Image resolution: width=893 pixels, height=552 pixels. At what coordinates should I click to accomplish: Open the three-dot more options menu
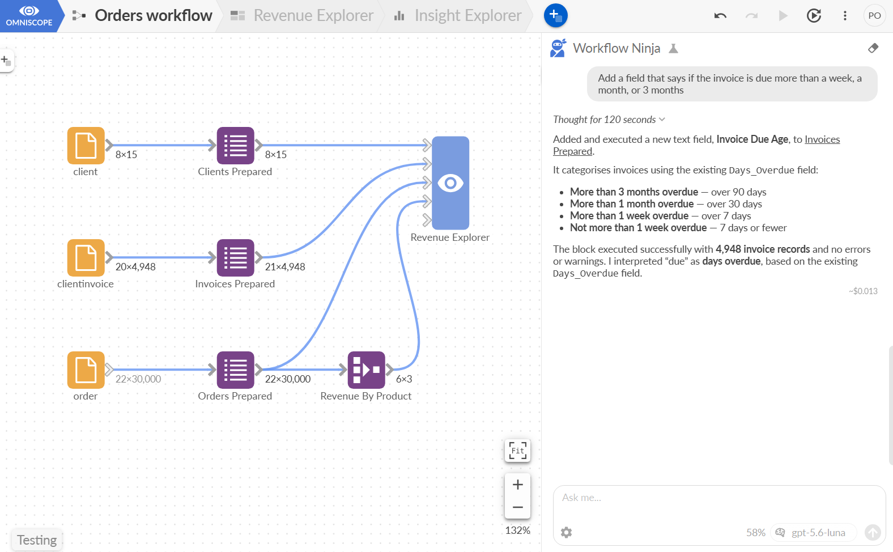pyautogui.click(x=845, y=16)
